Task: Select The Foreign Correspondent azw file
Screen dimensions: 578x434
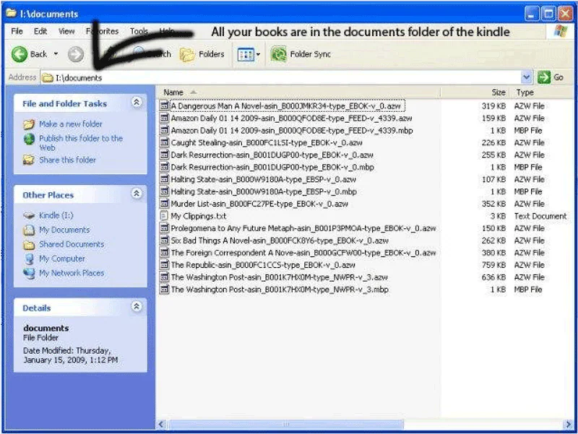Action: click(303, 253)
